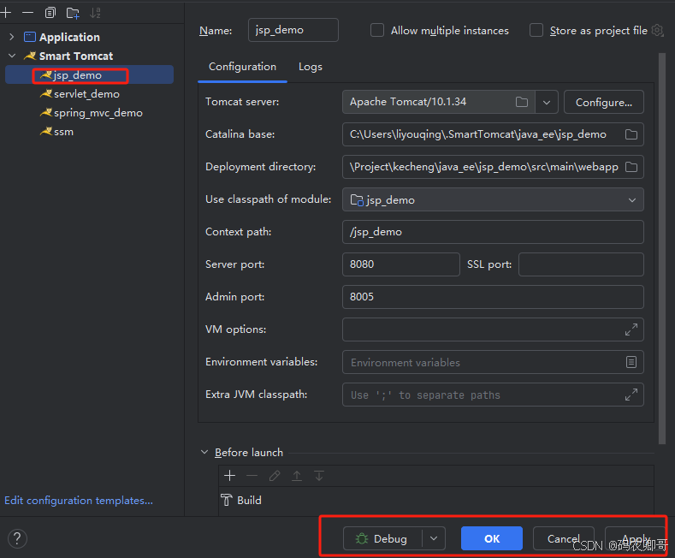
Task: Add new run configuration with plus icon
Action: click(x=6, y=13)
